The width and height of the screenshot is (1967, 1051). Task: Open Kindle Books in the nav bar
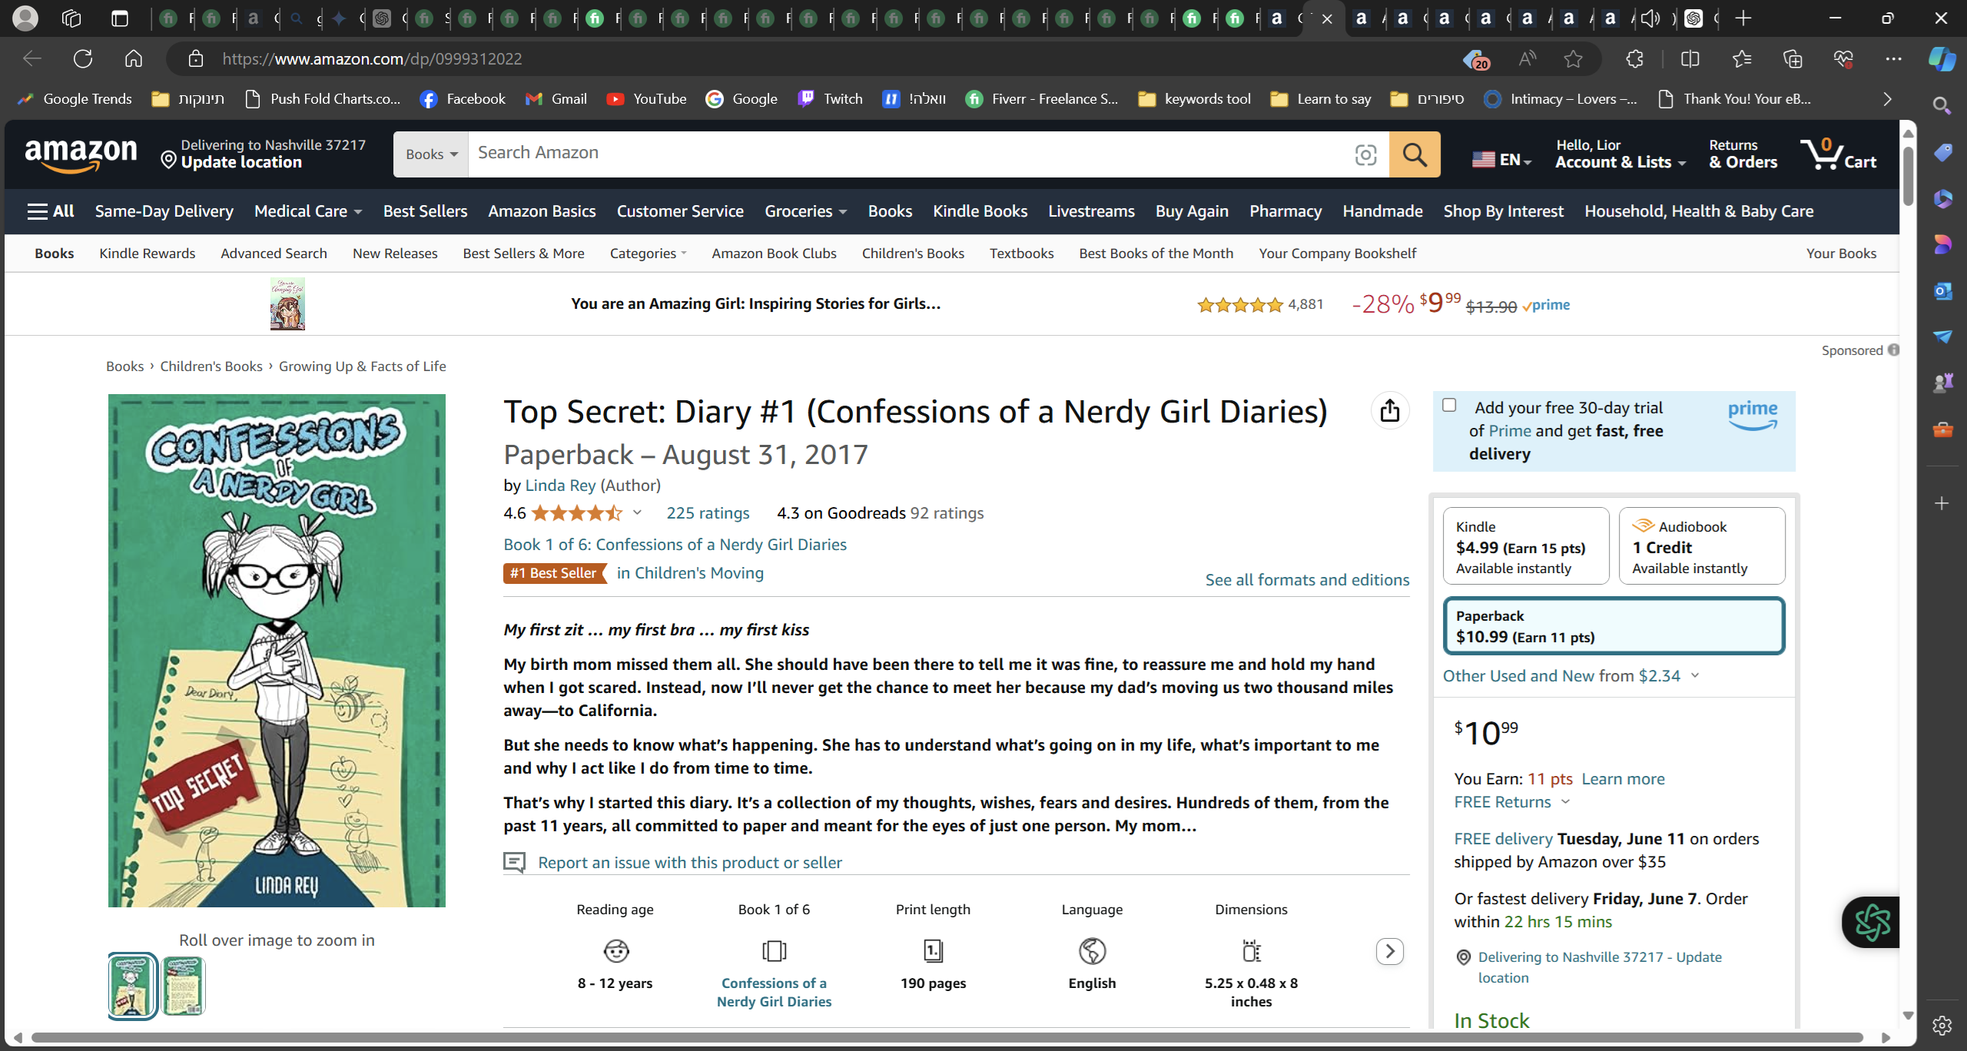click(980, 211)
